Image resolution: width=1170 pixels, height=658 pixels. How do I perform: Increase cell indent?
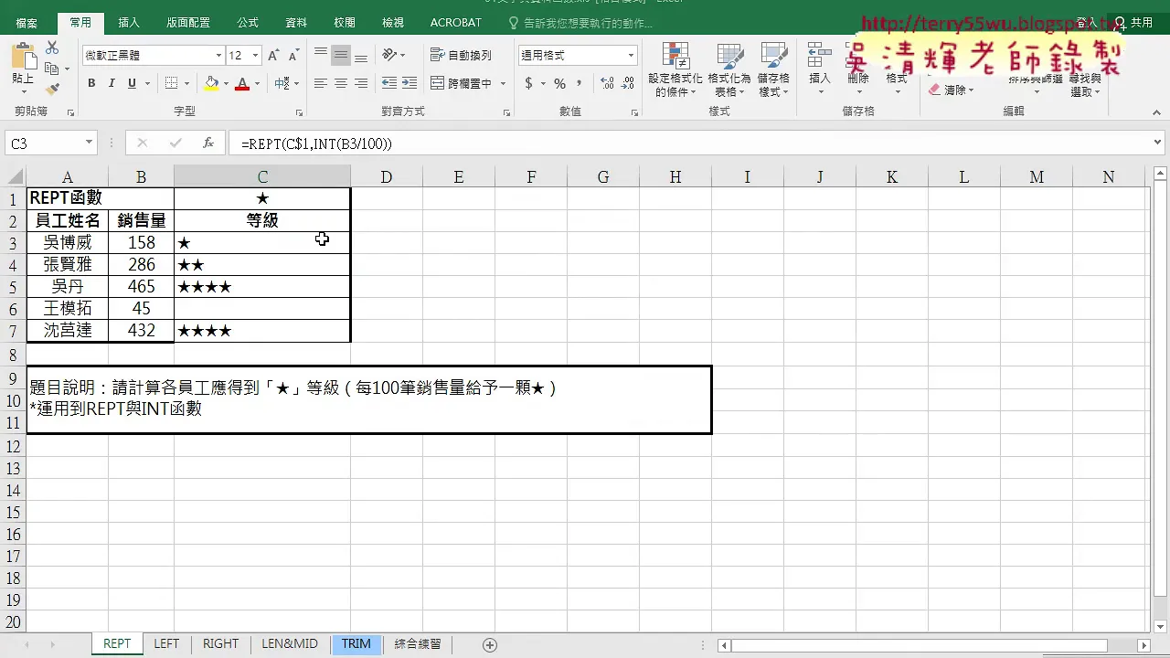tap(410, 83)
